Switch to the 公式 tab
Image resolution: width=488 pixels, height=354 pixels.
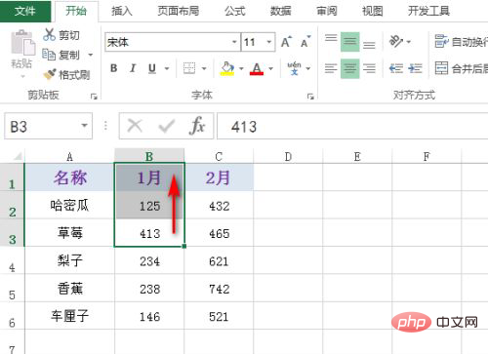(x=234, y=11)
